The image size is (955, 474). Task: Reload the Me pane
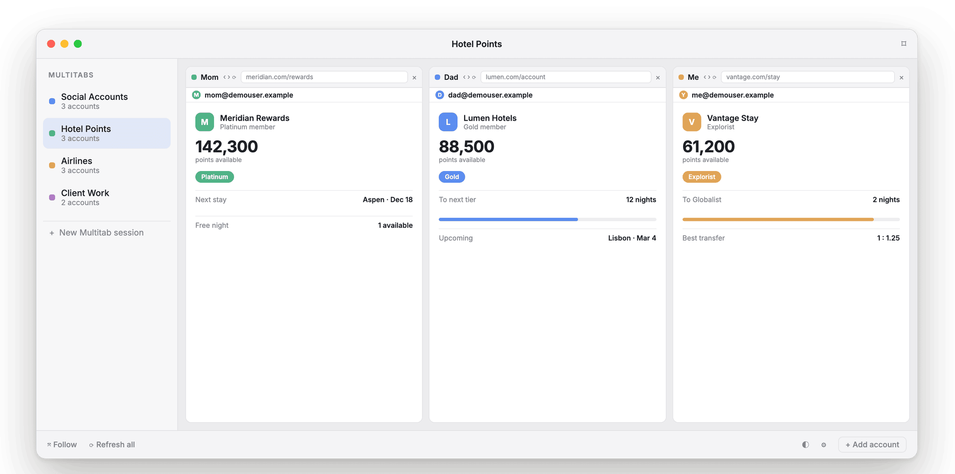714,77
